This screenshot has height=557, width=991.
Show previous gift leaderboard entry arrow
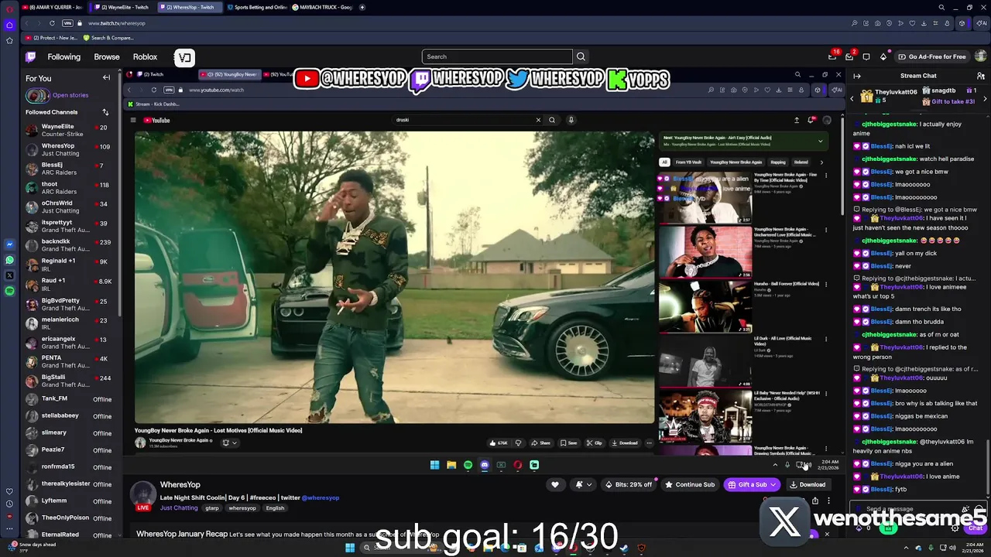click(852, 98)
